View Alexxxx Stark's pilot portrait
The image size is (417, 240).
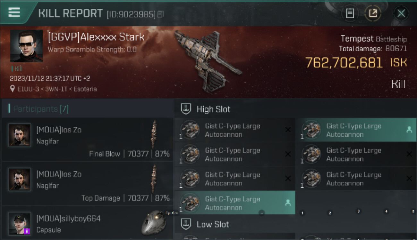point(26,46)
